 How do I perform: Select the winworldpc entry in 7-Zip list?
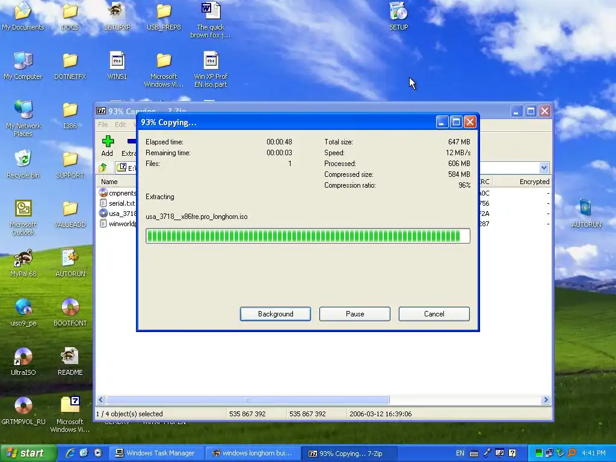tap(117, 224)
